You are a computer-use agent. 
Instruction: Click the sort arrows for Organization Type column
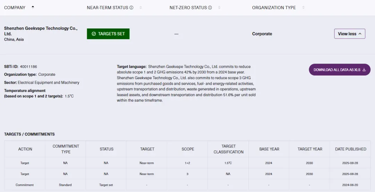[303, 8]
